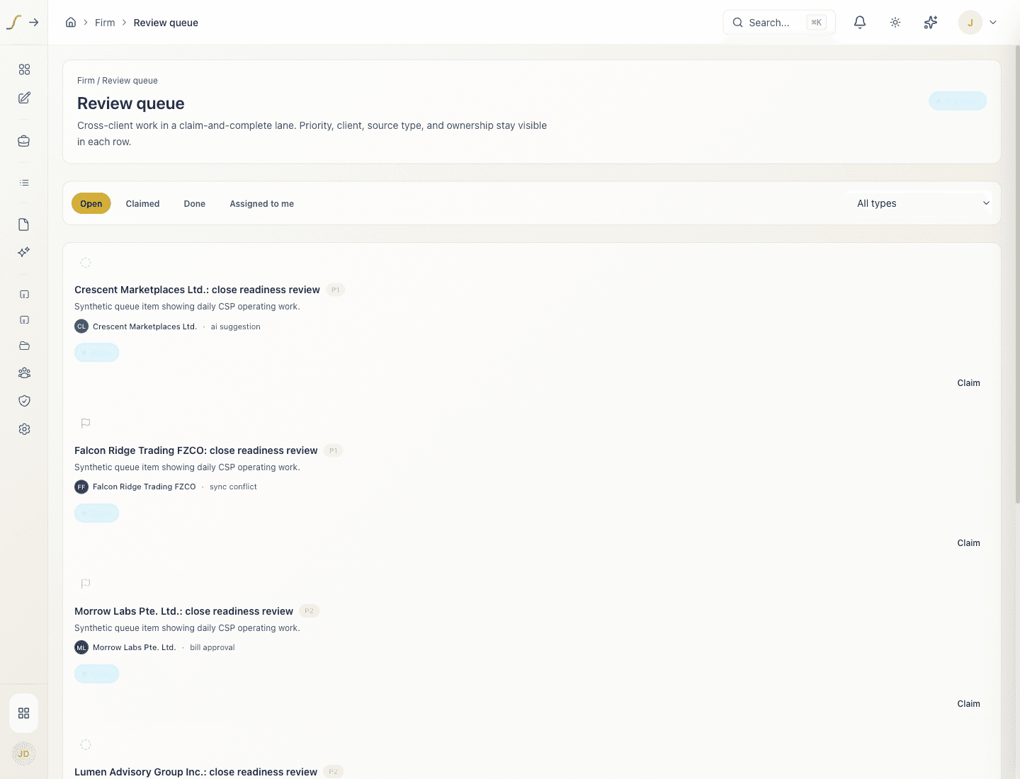Click the ⌘K shortcut badge in search
This screenshot has height=779, width=1020.
tap(816, 23)
